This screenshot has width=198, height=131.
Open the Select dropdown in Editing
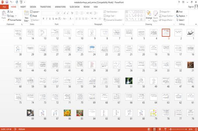click(181, 20)
